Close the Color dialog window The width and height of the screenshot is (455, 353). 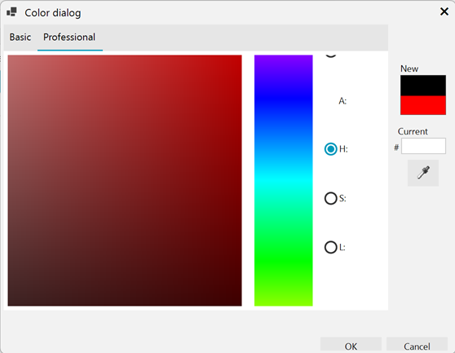[444, 11]
